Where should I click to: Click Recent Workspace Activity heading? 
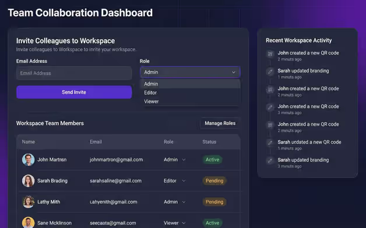[x=298, y=40]
